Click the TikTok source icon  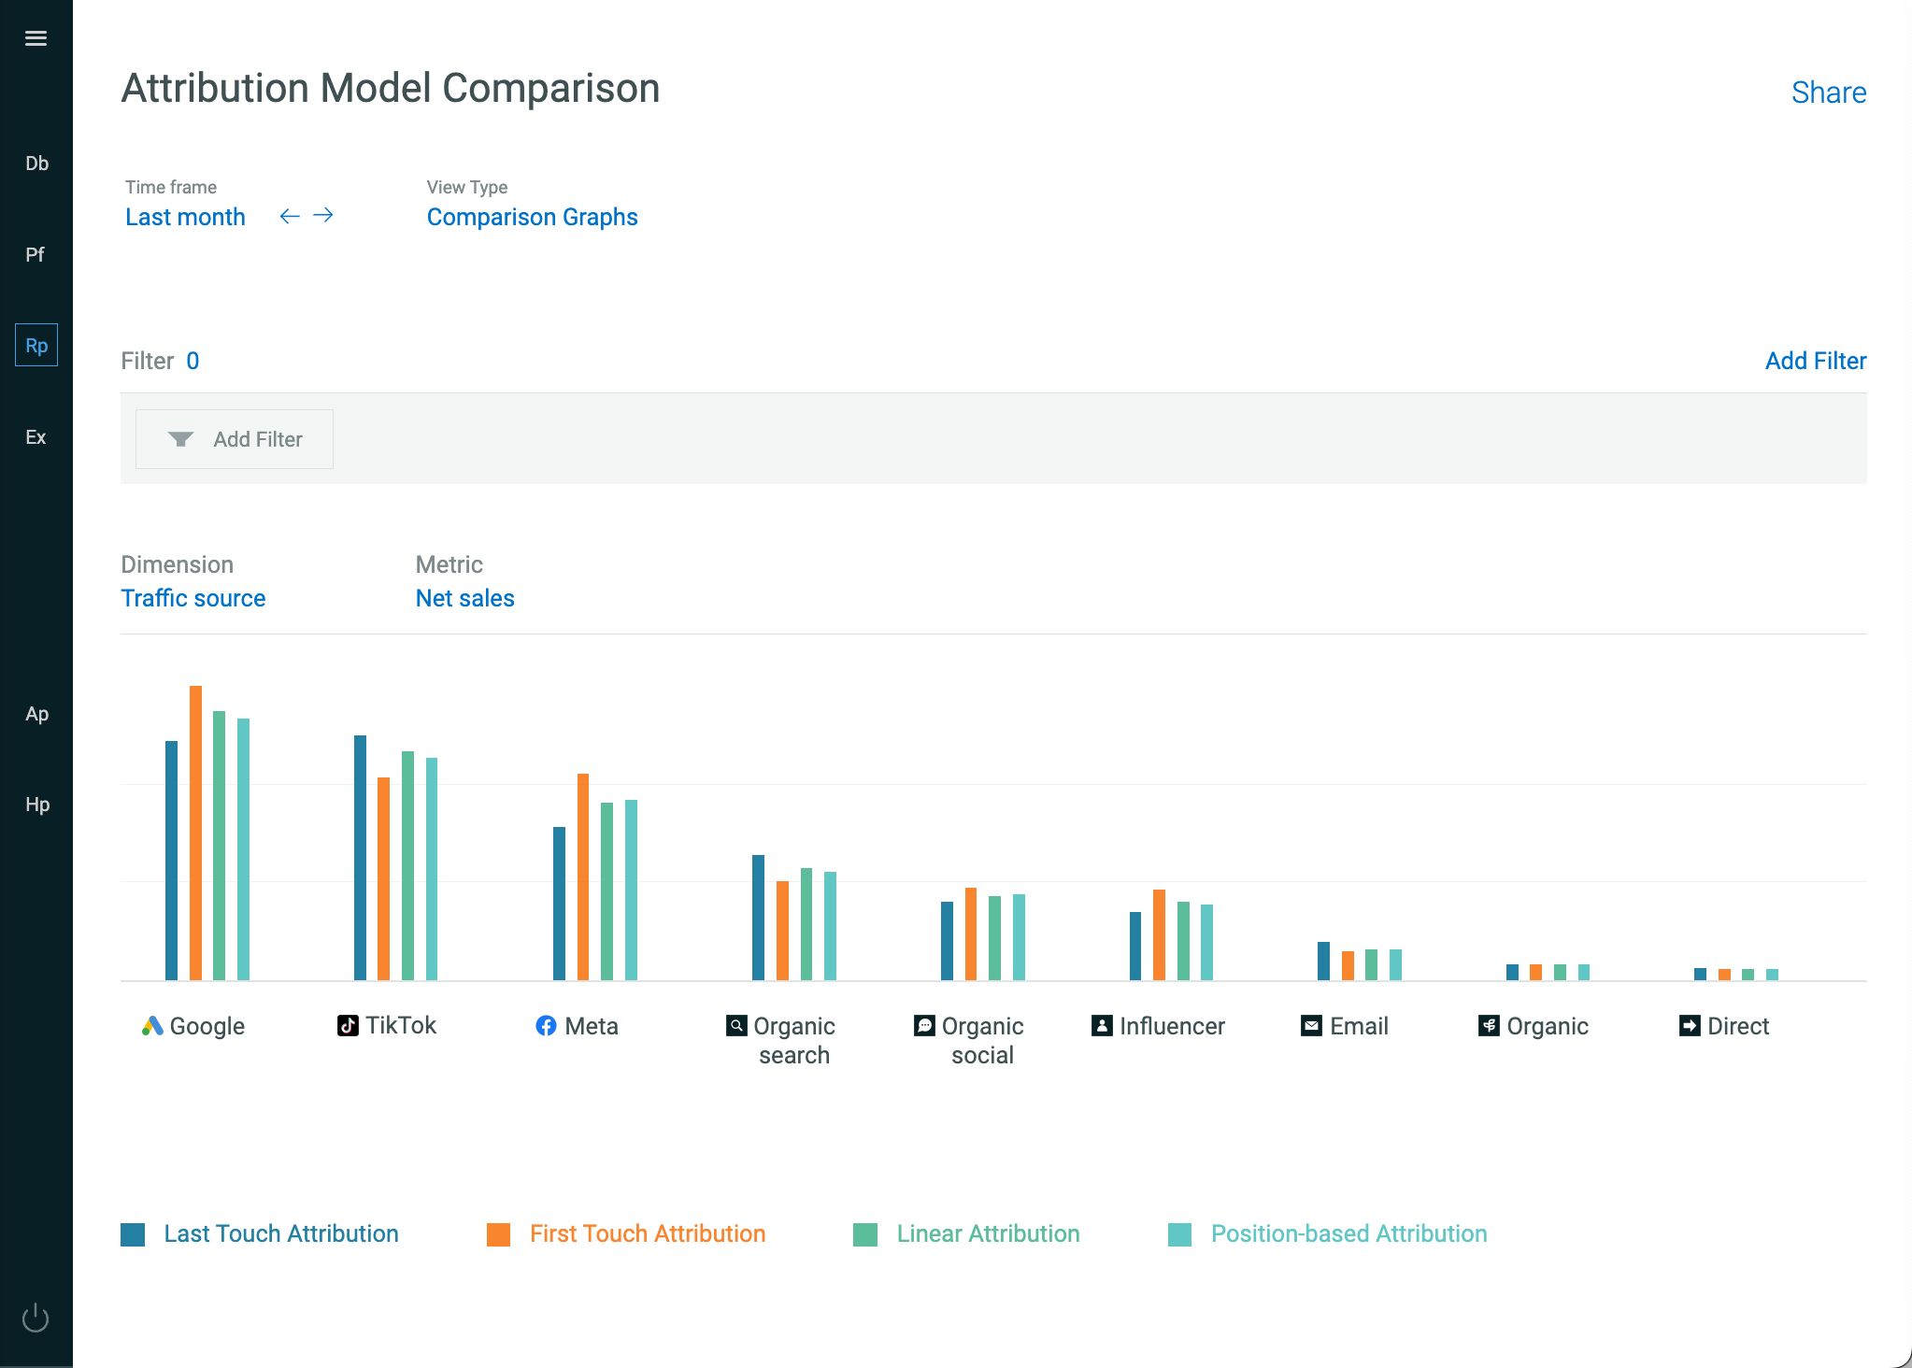[348, 1025]
